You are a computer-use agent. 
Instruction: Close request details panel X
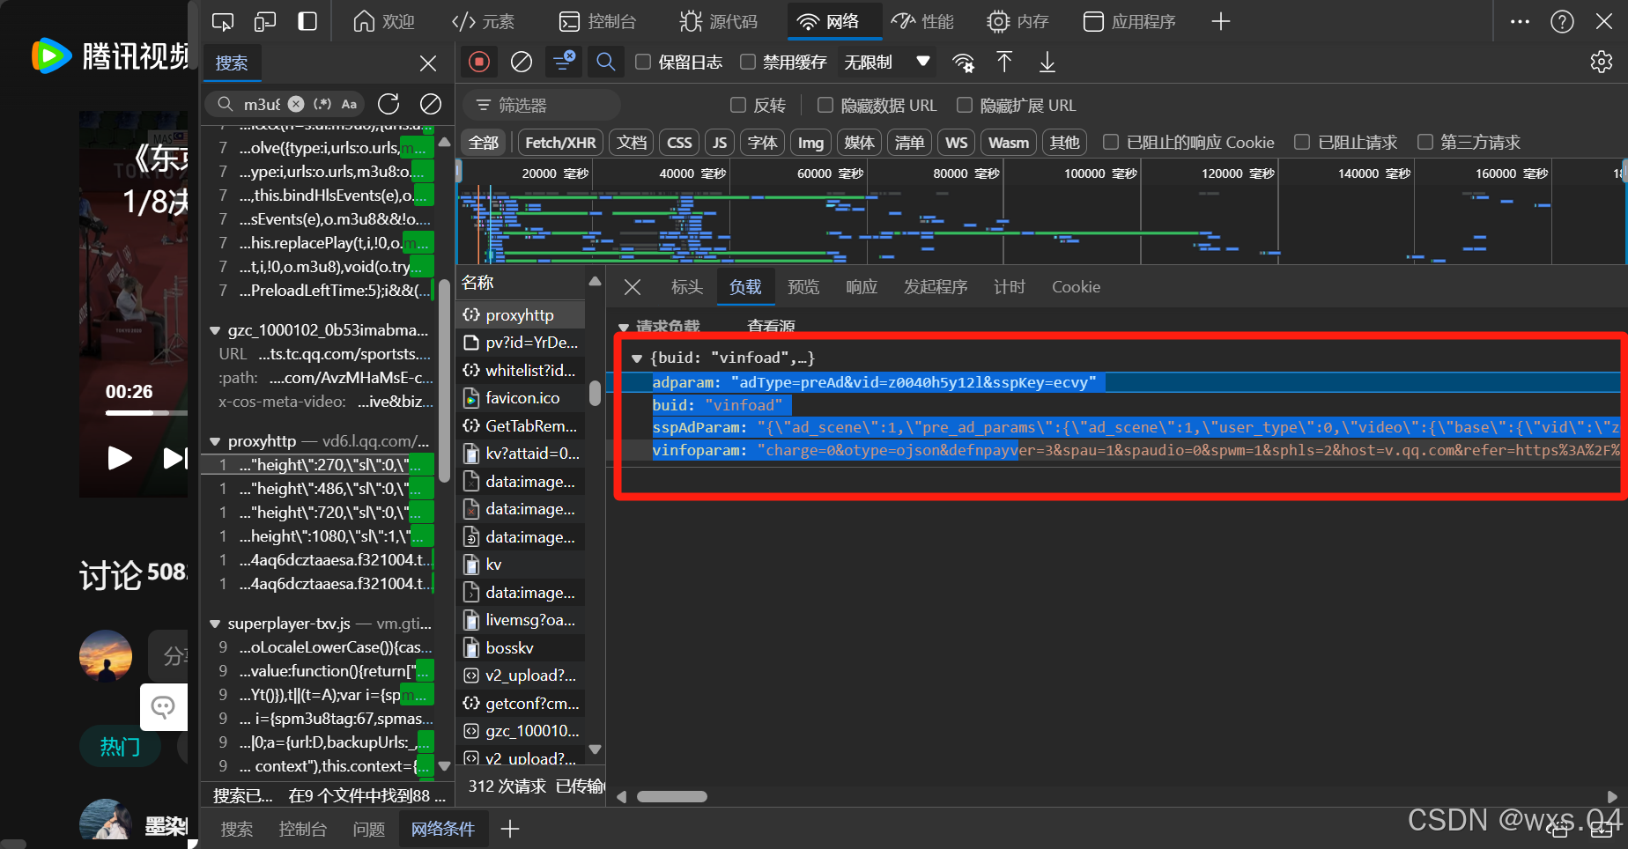pyautogui.click(x=632, y=287)
